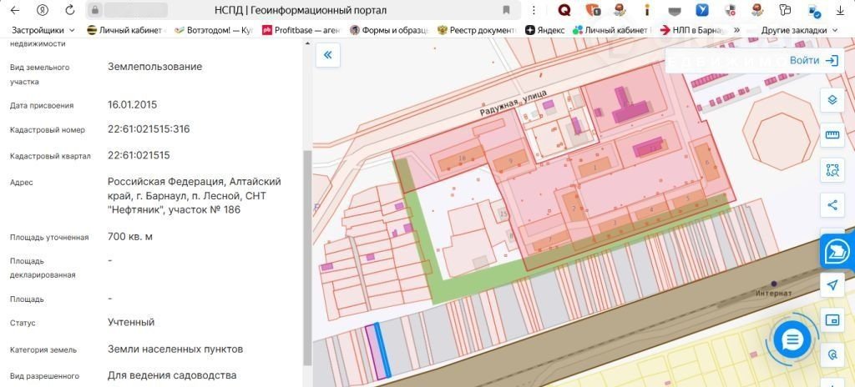855x387 pixels.
Task: Open the map layers panel
Action: (x=832, y=101)
